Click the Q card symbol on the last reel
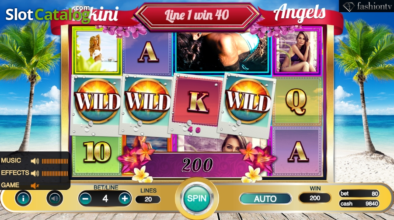Screen dimensions: 394x220 [x=296, y=101]
